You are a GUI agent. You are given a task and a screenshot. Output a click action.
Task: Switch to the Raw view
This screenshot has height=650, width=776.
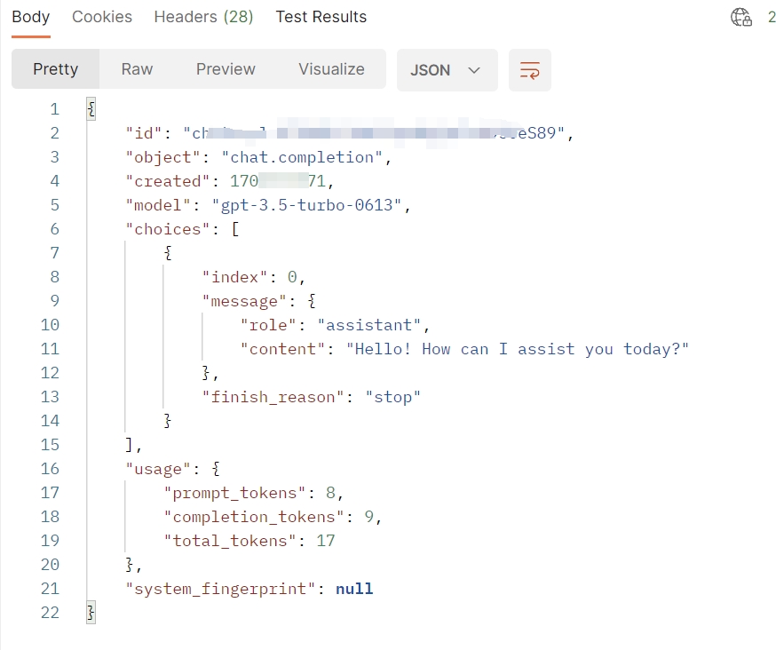[137, 69]
